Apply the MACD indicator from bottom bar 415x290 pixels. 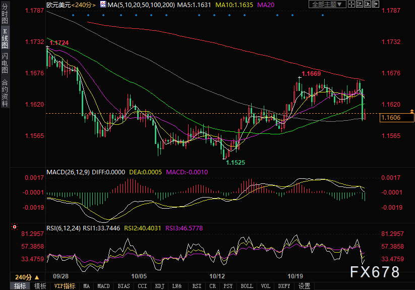coord(103,286)
